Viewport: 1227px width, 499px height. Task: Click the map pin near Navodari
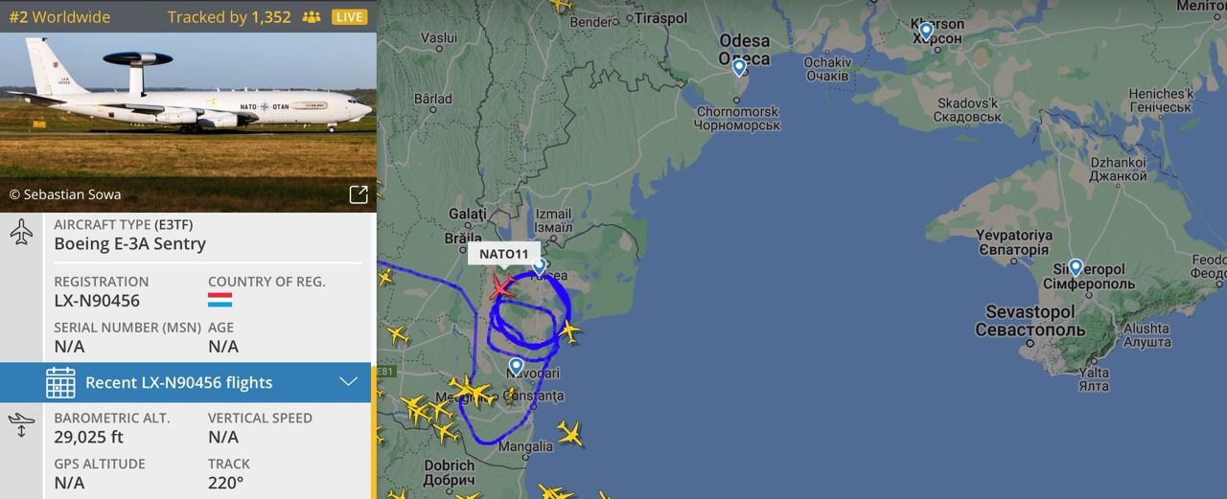coord(517,367)
